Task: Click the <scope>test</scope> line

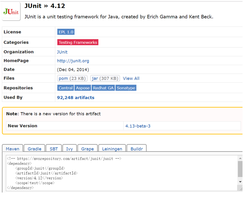Action: click(35, 183)
